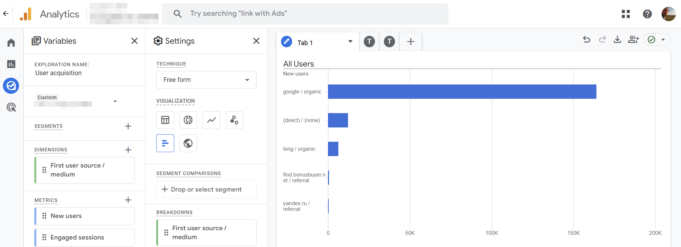
Task: Click the Analytics search field
Action: (x=305, y=14)
